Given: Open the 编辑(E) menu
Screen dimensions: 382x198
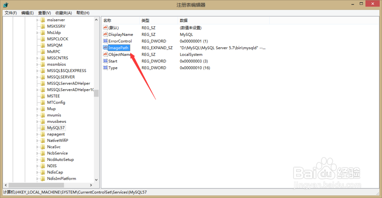Looking at the screenshot, I should pos(27,13).
